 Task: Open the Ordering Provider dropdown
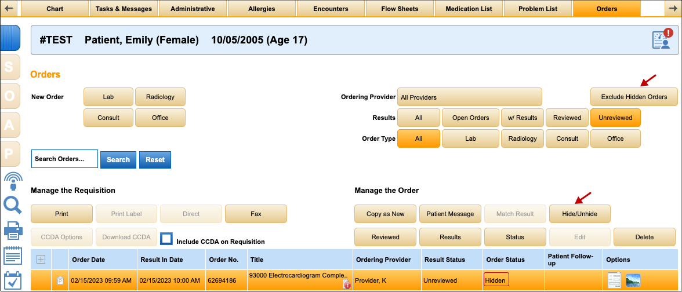[x=469, y=97]
